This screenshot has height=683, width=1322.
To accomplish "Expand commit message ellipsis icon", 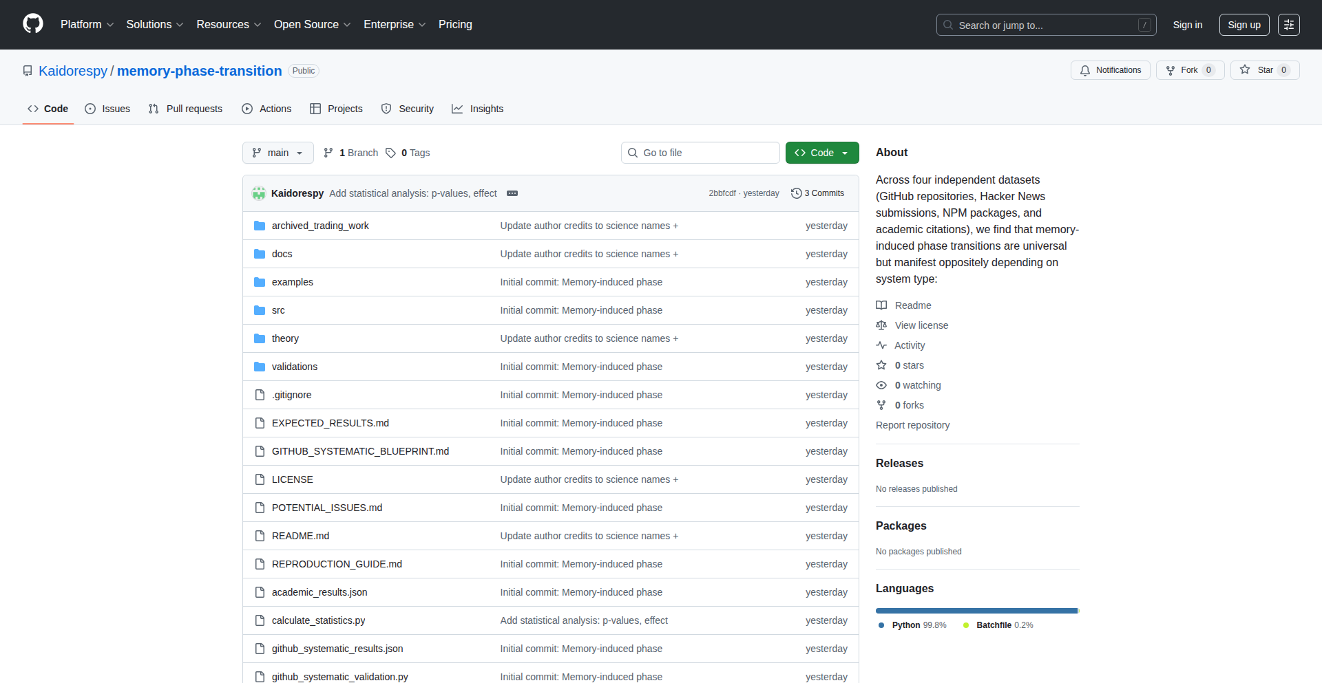I will coord(512,193).
